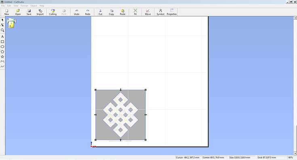
Task: Import an image with the Import icon
Action: [40, 12]
